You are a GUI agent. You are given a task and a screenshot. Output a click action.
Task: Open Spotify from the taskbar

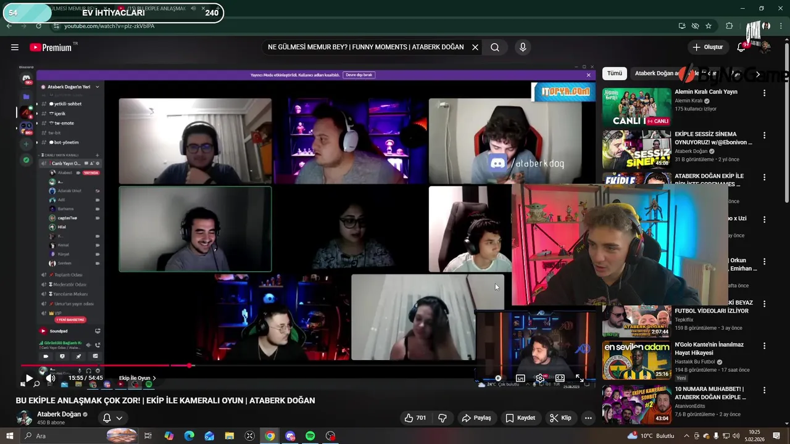[x=310, y=436]
